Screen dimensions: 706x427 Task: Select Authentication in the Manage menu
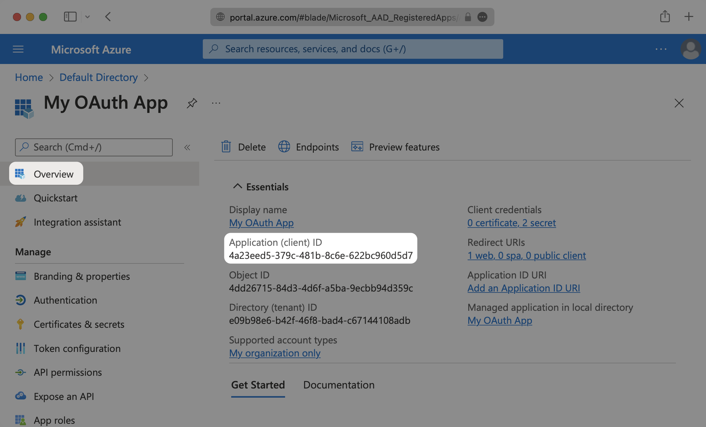[x=65, y=300]
